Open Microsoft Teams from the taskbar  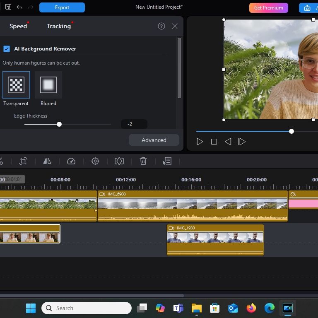(178, 308)
